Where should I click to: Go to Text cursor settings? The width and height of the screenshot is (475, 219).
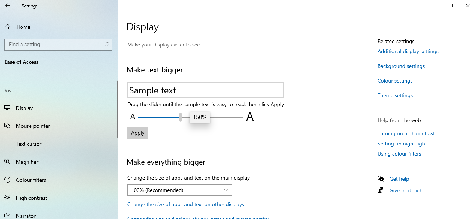(x=29, y=144)
